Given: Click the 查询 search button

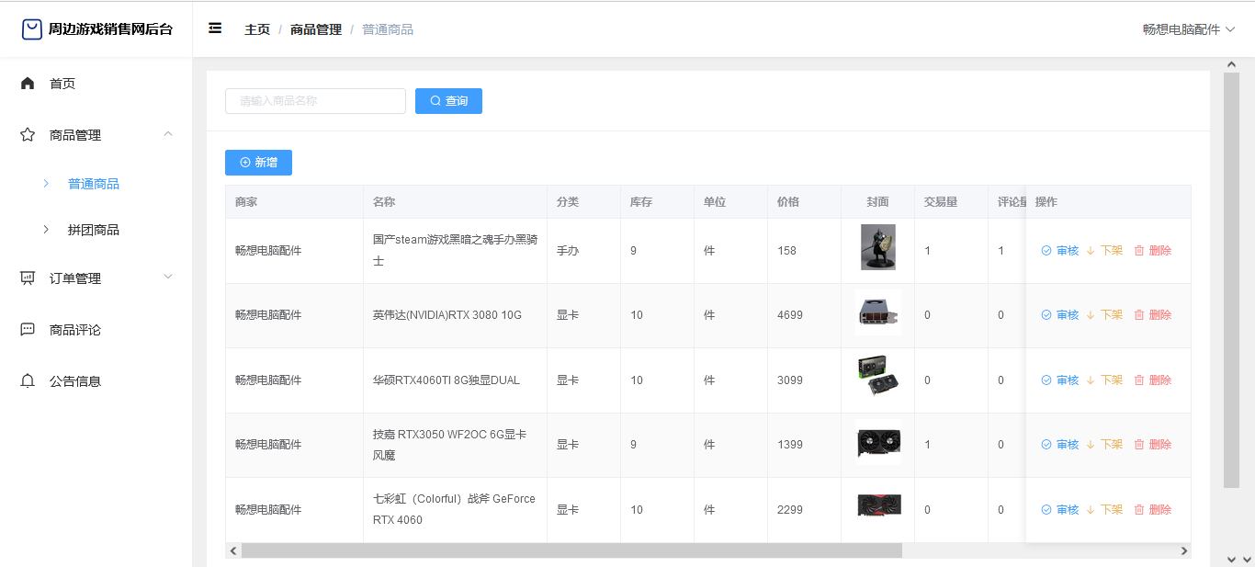Looking at the screenshot, I should pyautogui.click(x=448, y=101).
